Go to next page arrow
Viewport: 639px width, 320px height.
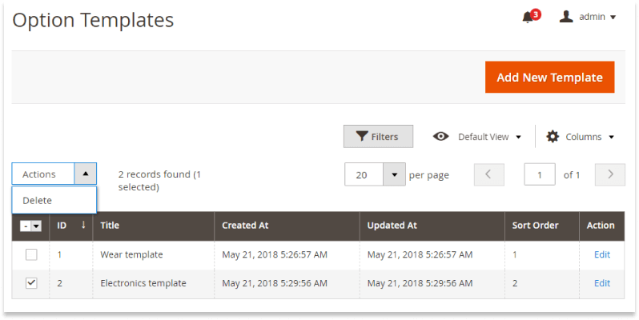click(609, 174)
